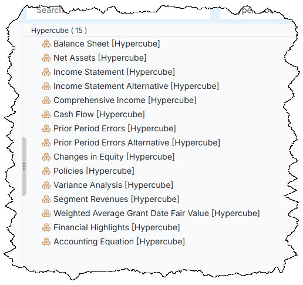Click the Policies hypercube icon
Screen dimensions: 303x285
coord(46,171)
